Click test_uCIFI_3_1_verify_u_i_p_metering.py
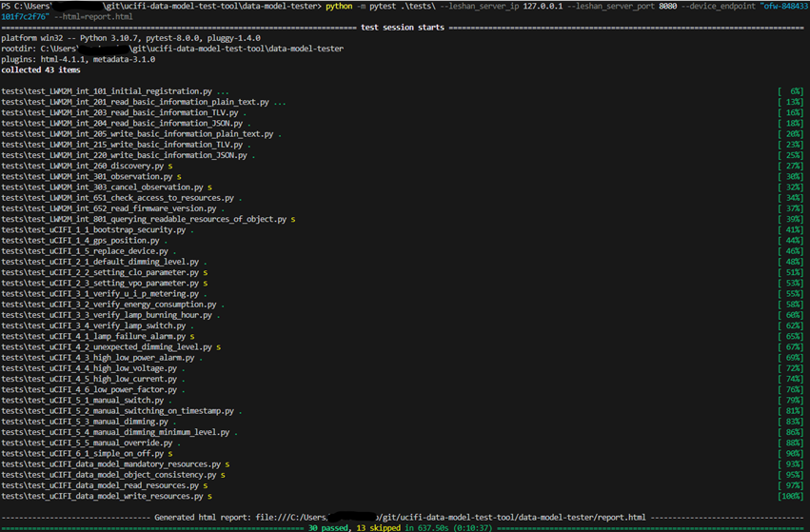Screen dimensions: 810x532 [x=100, y=294]
